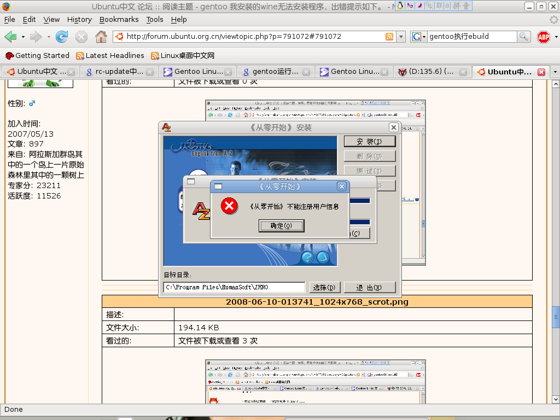Click the Tux penguin icon in IME bar
The image size is (560, 420).
pos(400,5)
